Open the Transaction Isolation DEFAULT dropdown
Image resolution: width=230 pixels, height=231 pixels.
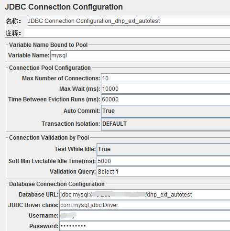click(x=165, y=124)
